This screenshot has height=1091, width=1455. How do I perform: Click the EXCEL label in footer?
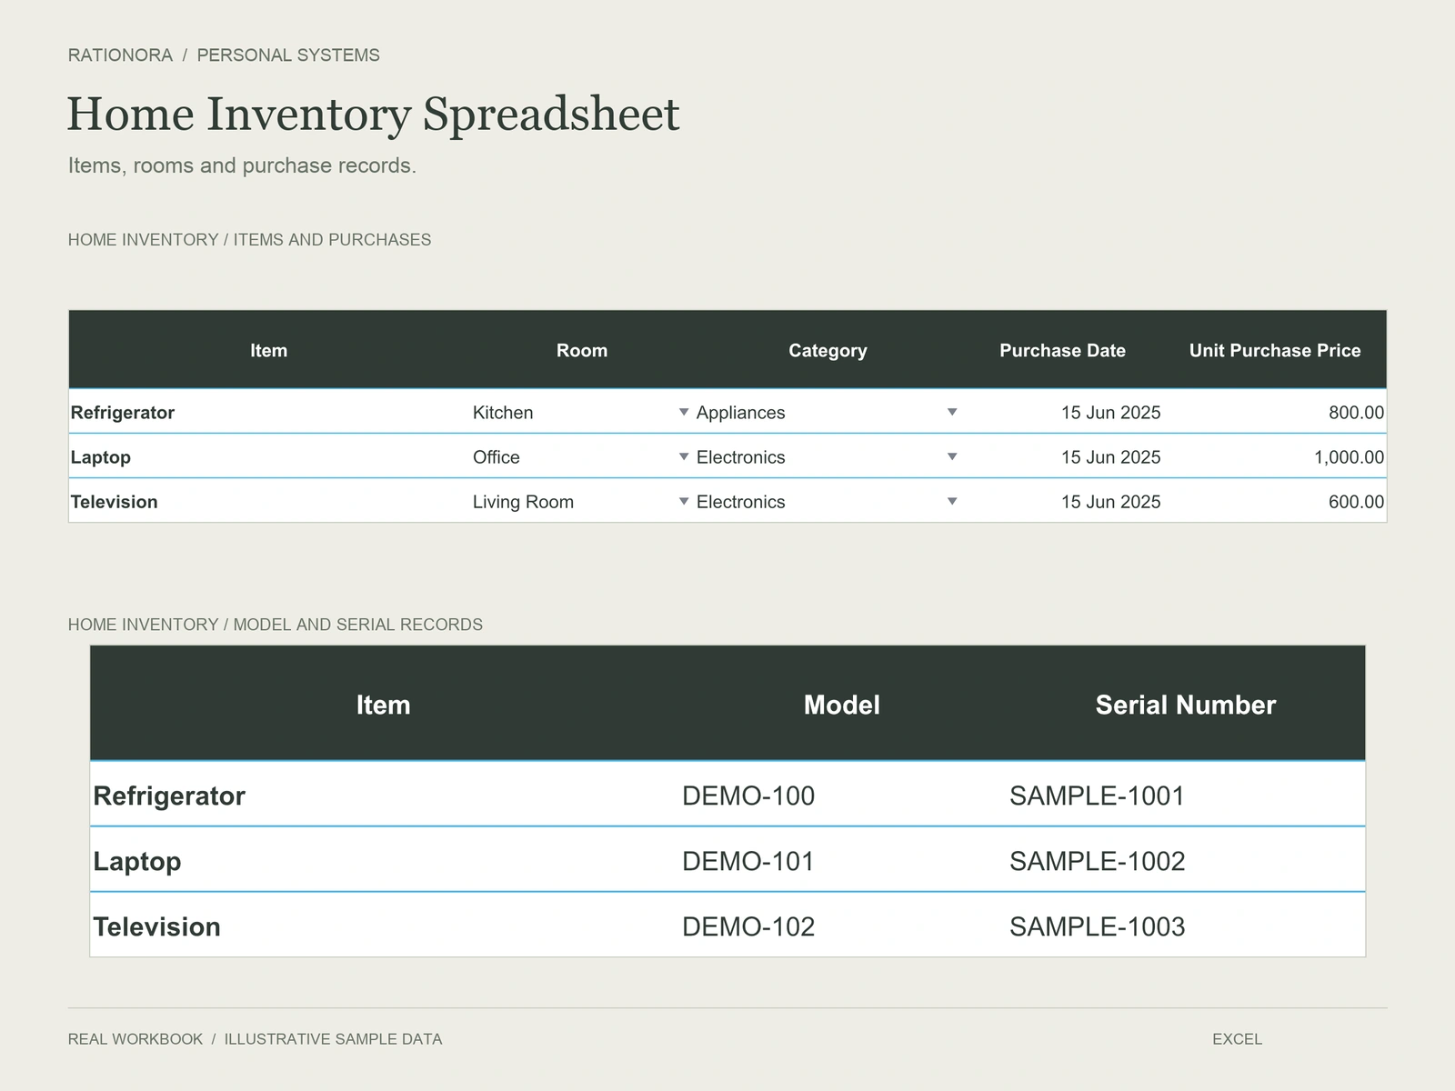pos(1237,1039)
